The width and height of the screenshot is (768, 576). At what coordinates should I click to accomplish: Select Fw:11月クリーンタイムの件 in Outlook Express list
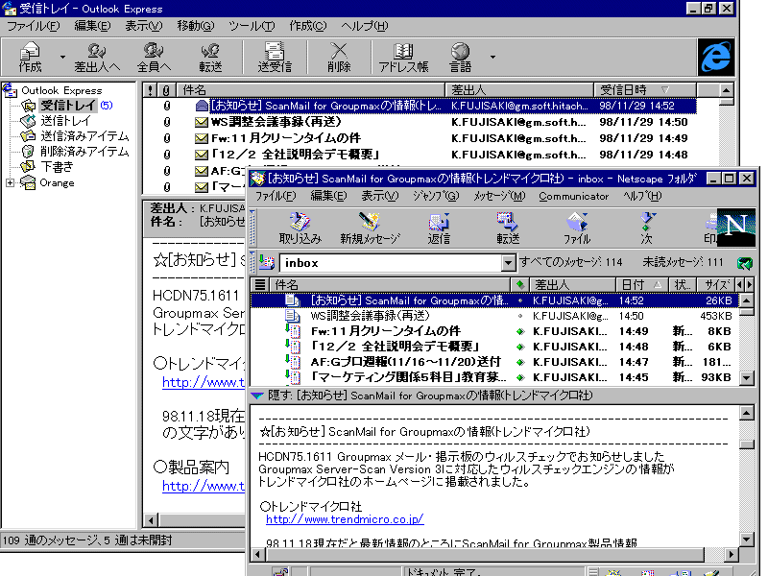[420, 138]
